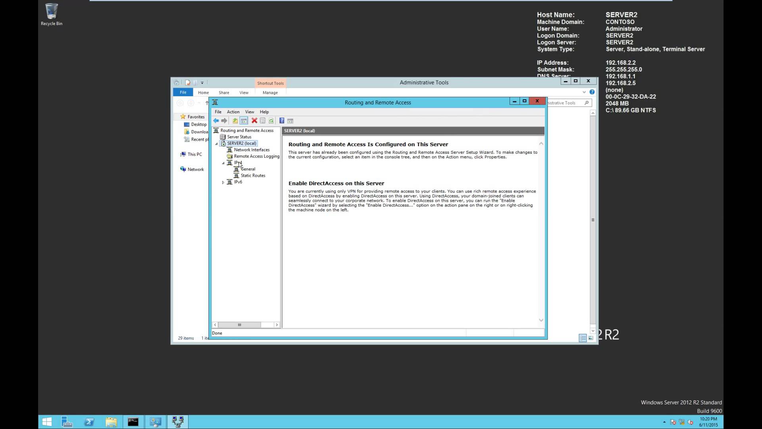Open Server Manager from taskbar
This screenshot has width=762, height=429.
[x=67, y=422]
